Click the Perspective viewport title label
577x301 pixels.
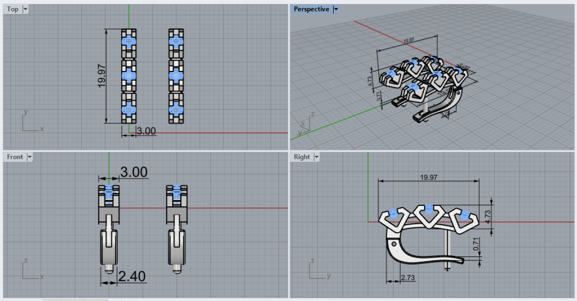tap(312, 9)
